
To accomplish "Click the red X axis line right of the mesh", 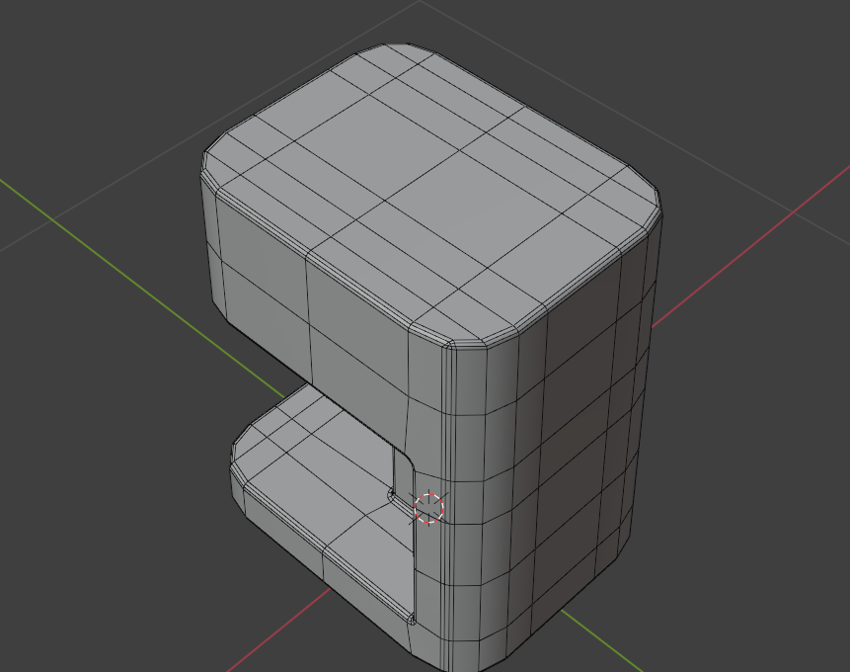I will tap(750, 246).
